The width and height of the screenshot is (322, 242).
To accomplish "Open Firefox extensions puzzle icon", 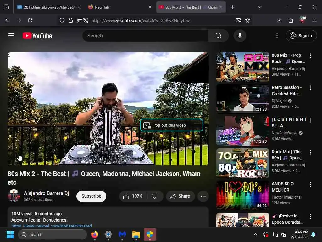I will pyautogui.click(x=291, y=20).
